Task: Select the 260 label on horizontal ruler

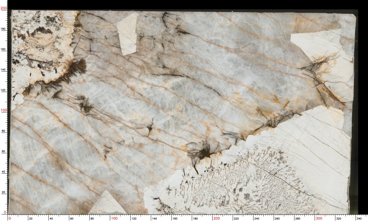Action: (277, 219)
